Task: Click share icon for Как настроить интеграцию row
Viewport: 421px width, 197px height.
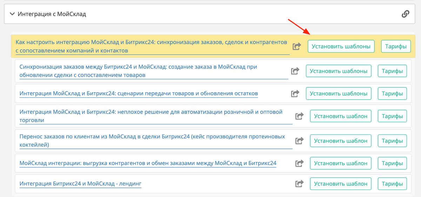Action: tap(297, 46)
